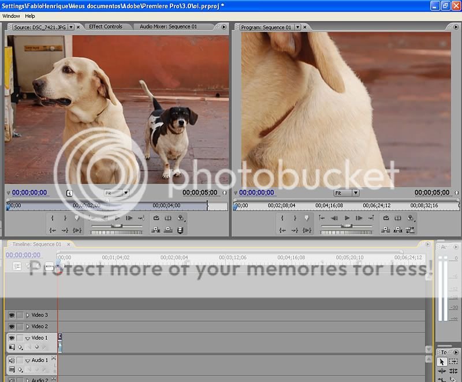This screenshot has width=462, height=382.
Task: Toggle the eye icon for Video 2
Action: (x=11, y=327)
